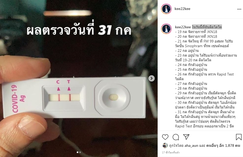This screenshot has width=243, height=157.
Task: Share the post via the paper plane icon
Action: pos(186,137)
